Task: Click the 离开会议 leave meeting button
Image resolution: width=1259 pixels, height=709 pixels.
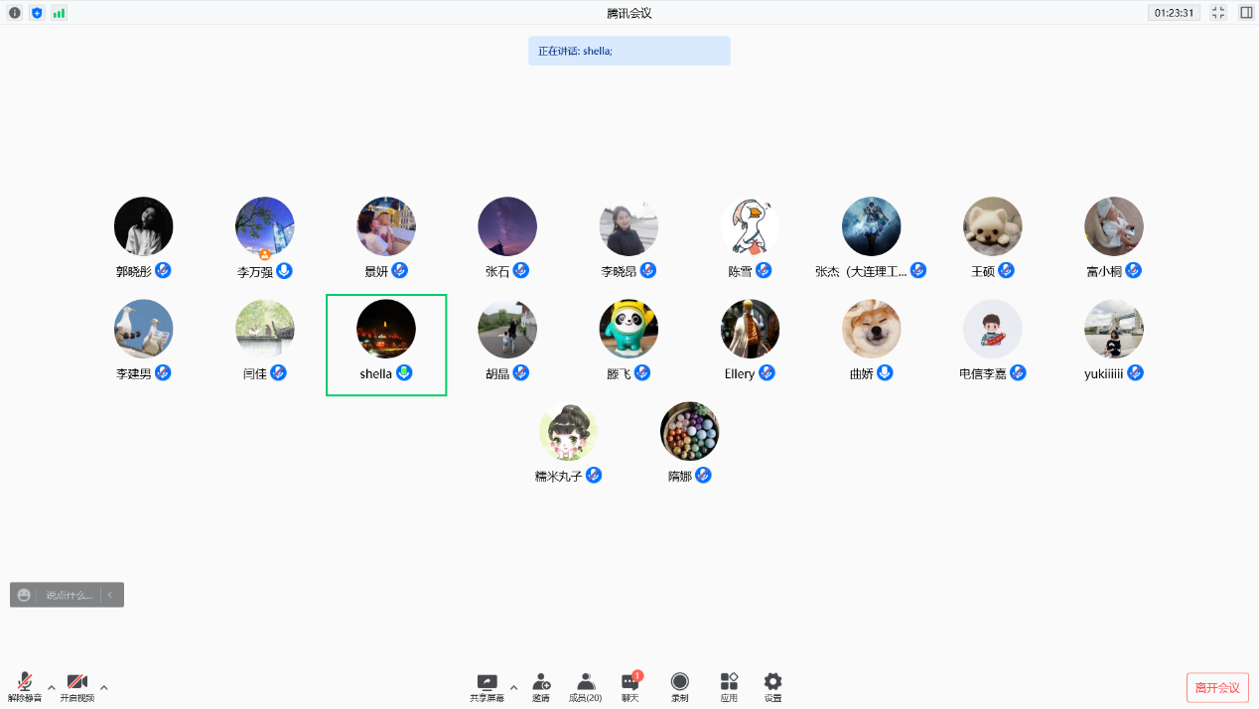Action: (1217, 687)
